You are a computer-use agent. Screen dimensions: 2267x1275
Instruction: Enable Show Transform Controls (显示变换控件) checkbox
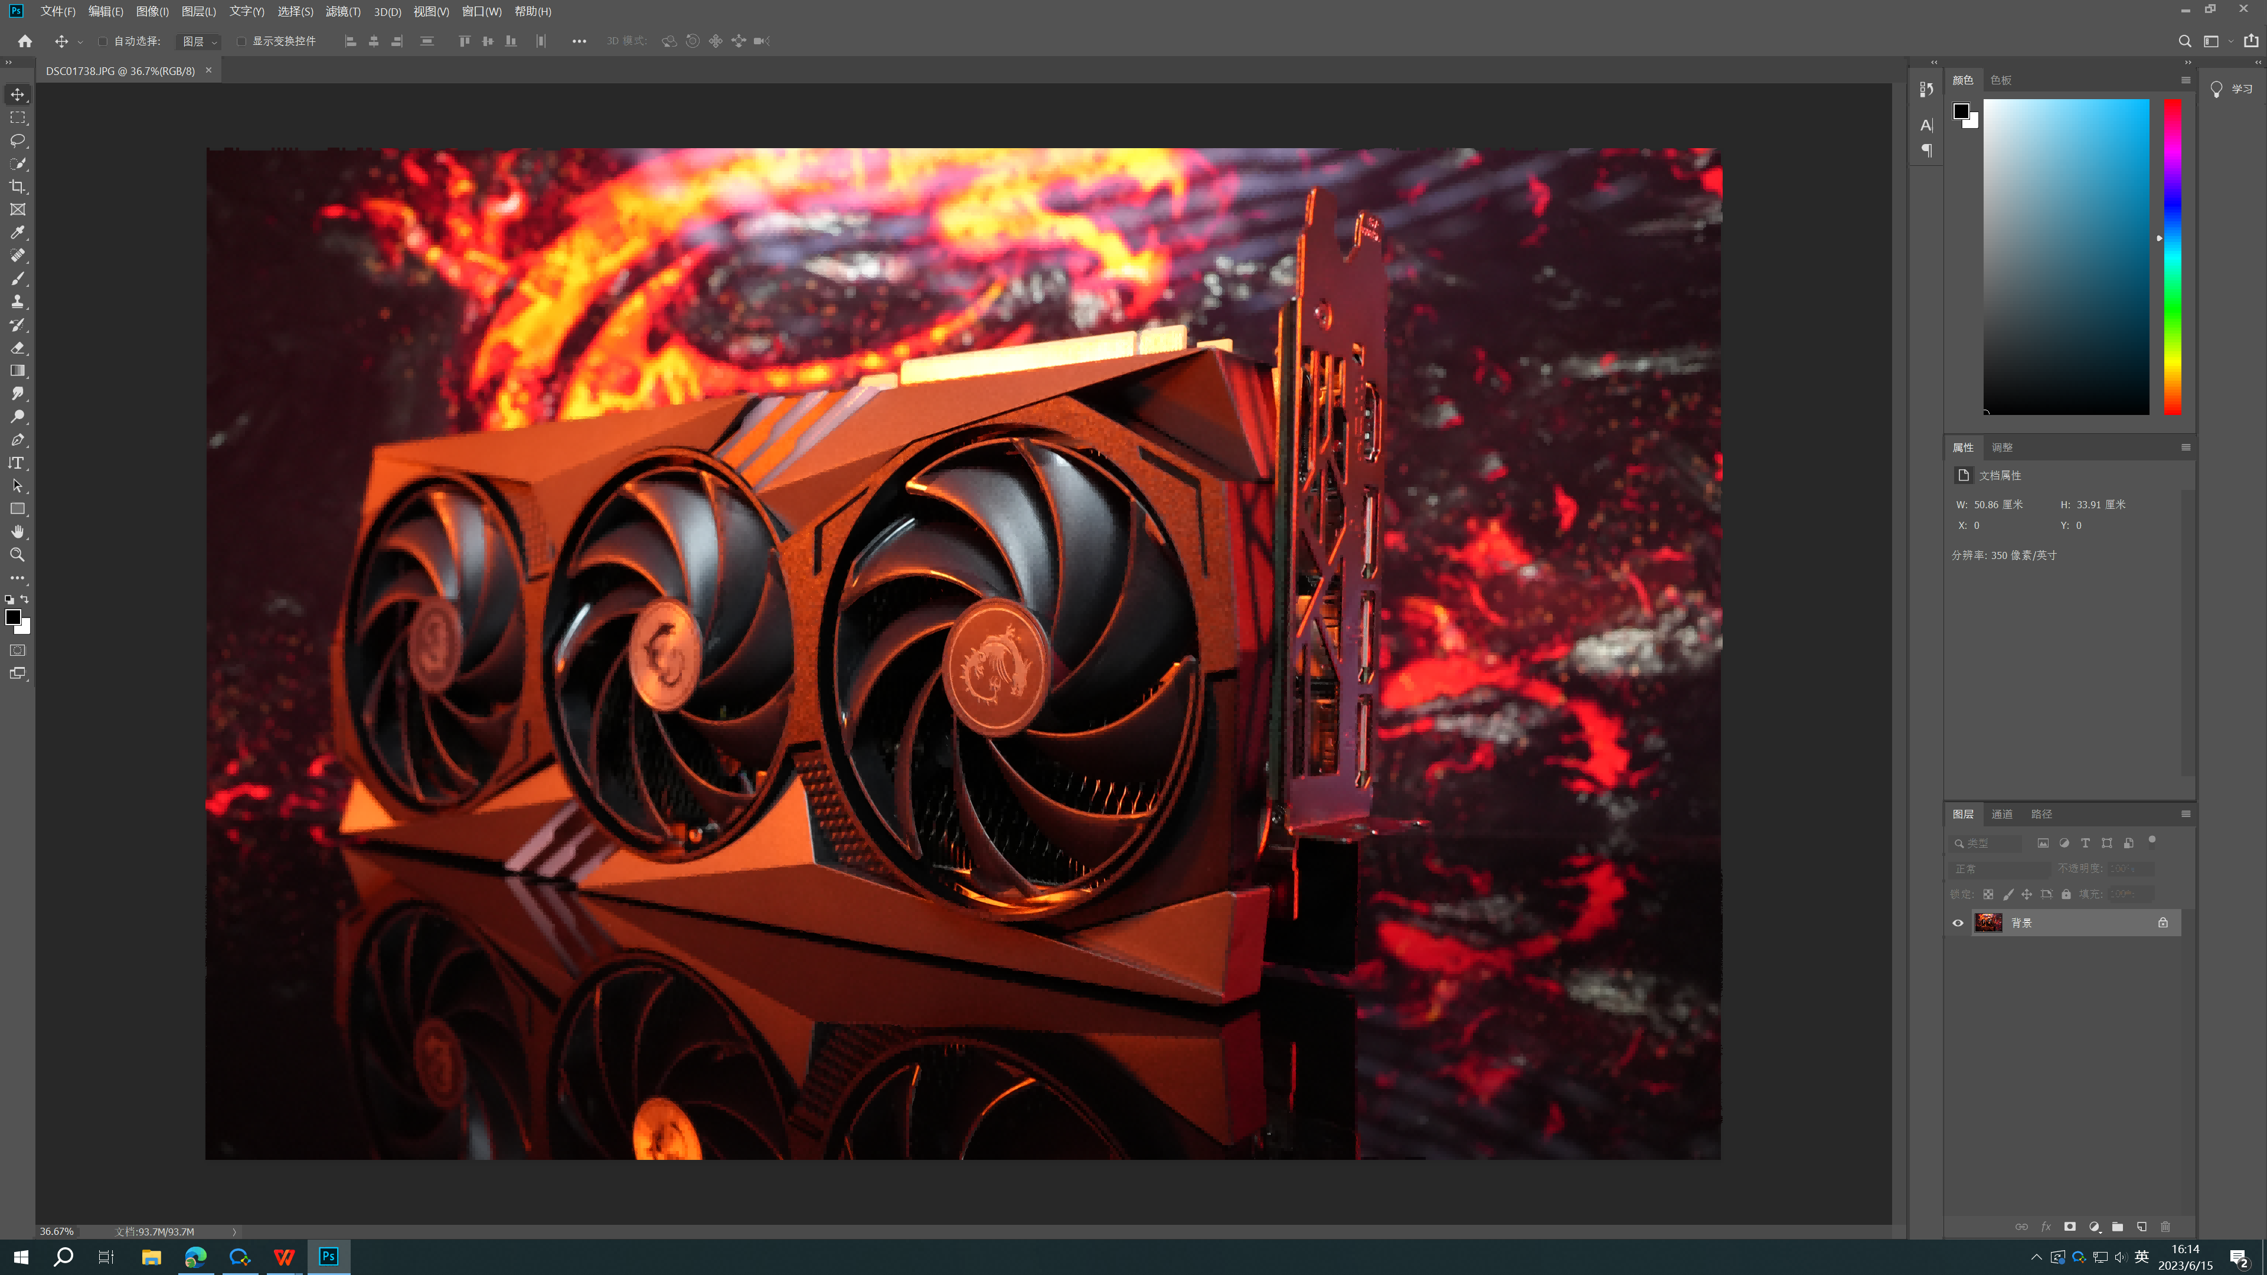(241, 41)
